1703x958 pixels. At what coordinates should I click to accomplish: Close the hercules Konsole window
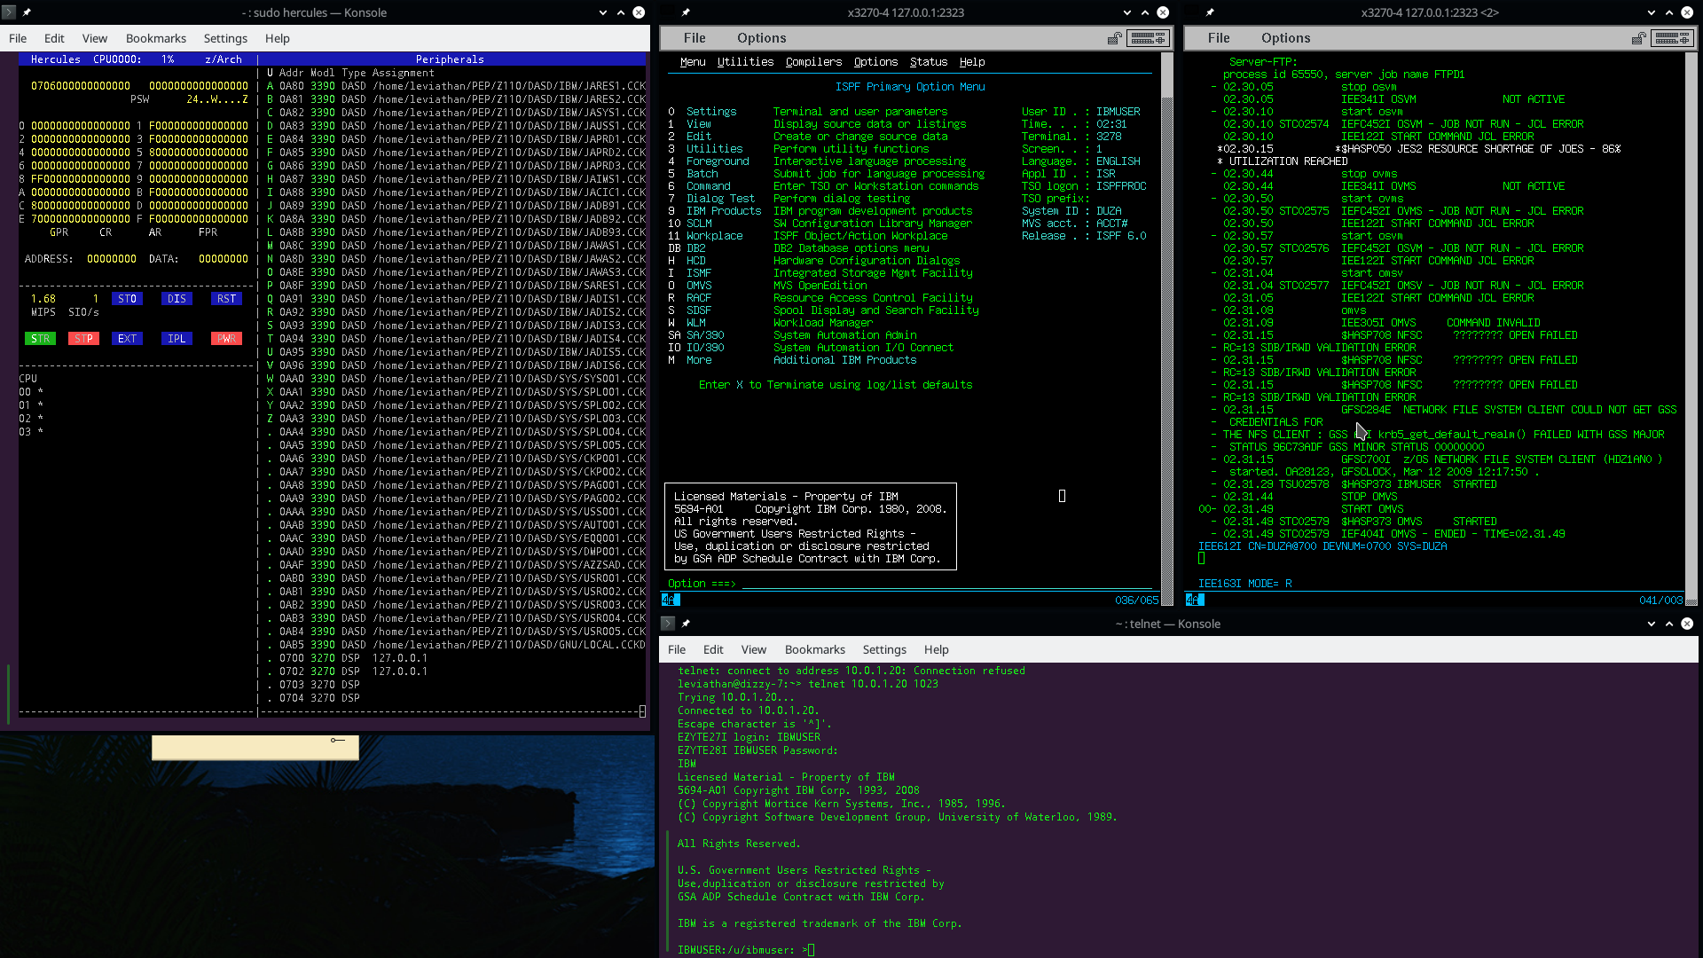coord(639,12)
